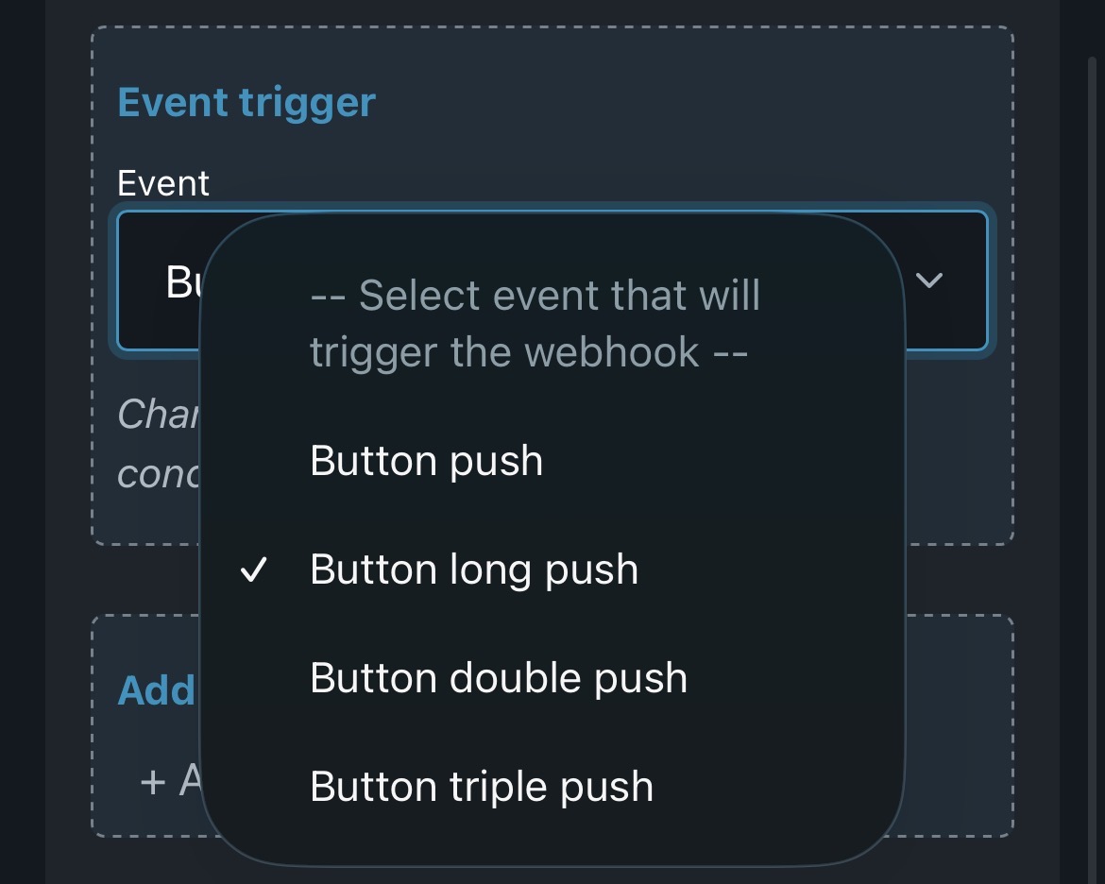Click the partially hidden "Add" section heading
The height and width of the screenshot is (884, 1105).
pos(156,690)
